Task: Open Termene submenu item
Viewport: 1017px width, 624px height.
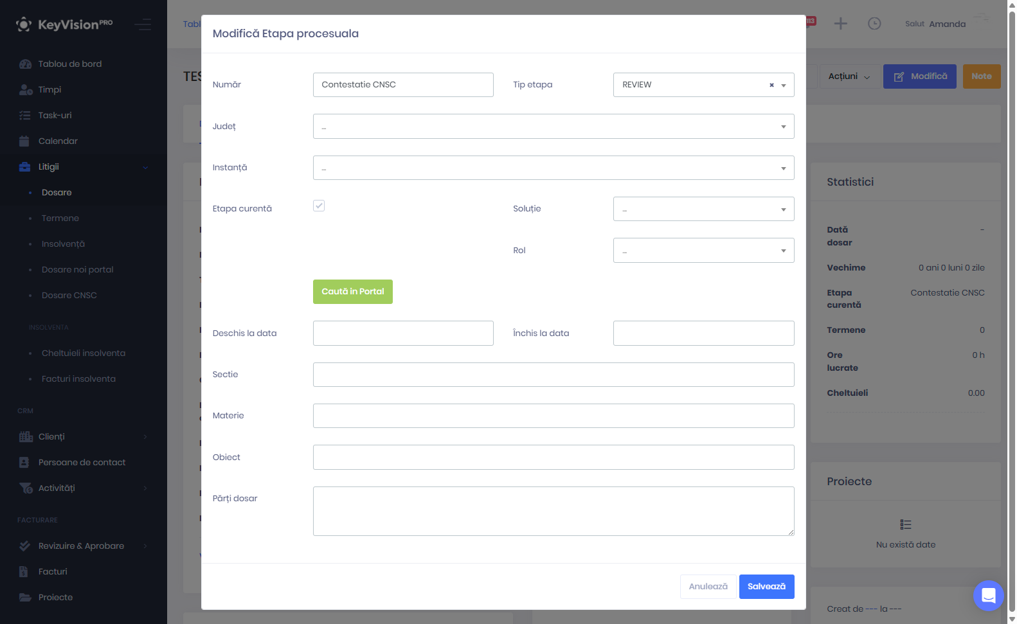Action: point(60,218)
